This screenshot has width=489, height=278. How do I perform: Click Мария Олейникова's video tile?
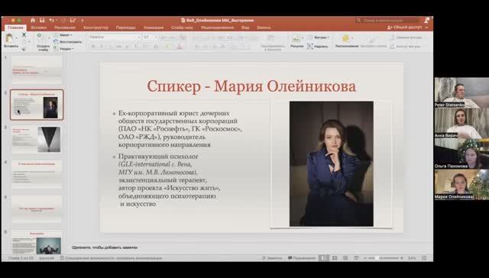pos(461,185)
